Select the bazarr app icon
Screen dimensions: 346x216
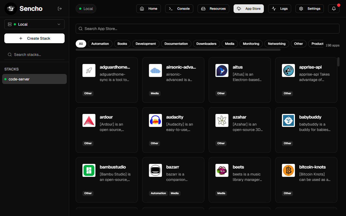pos(155,170)
